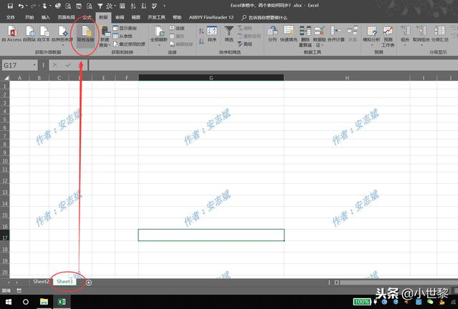The image size is (458, 309).
Task: Toggle 筛选 (Filter) funnel in ribbon
Action: [229, 34]
